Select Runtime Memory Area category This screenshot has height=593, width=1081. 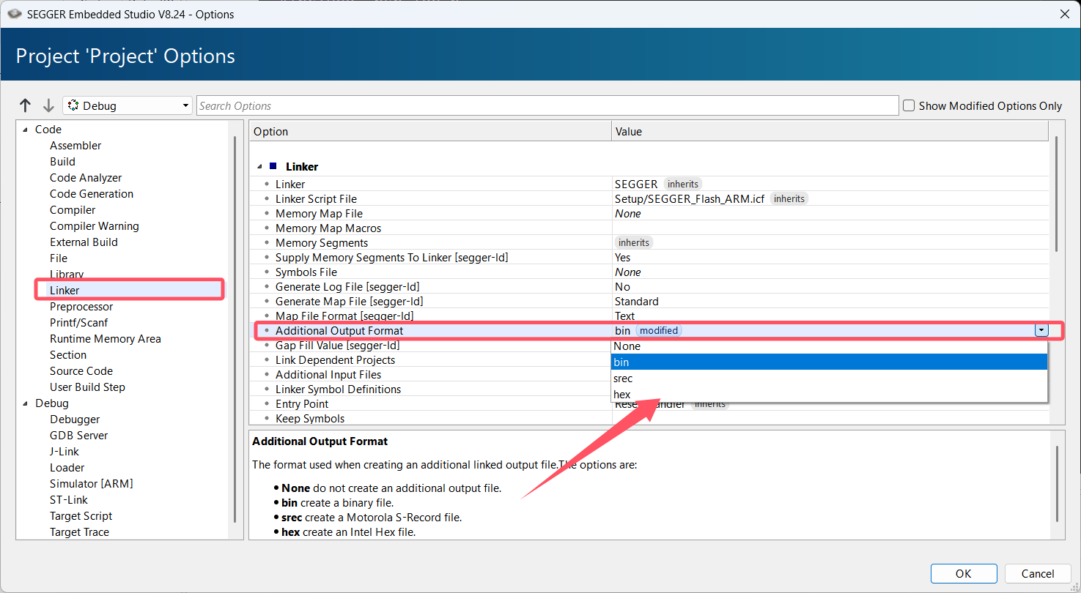tap(106, 339)
